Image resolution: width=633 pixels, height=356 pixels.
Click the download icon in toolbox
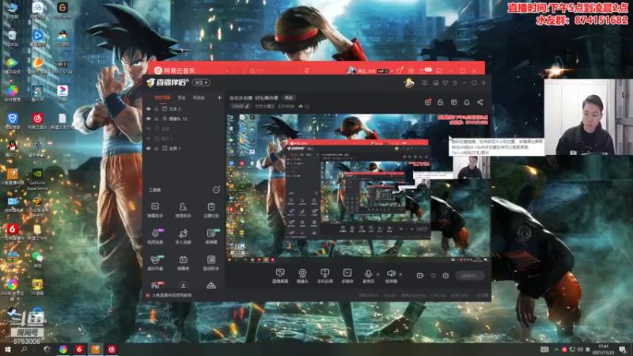pos(183,286)
